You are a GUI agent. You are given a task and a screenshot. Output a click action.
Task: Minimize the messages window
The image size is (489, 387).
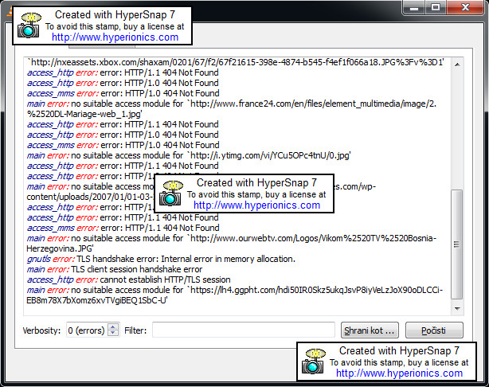[414, 7]
